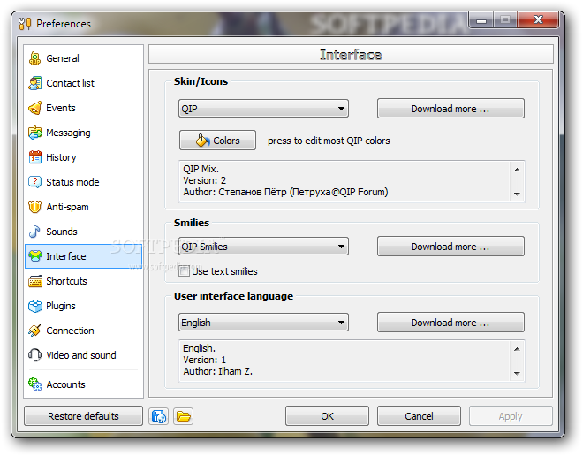The height and width of the screenshot is (456, 583).
Task: Select Accounts category label
Action: (x=66, y=384)
